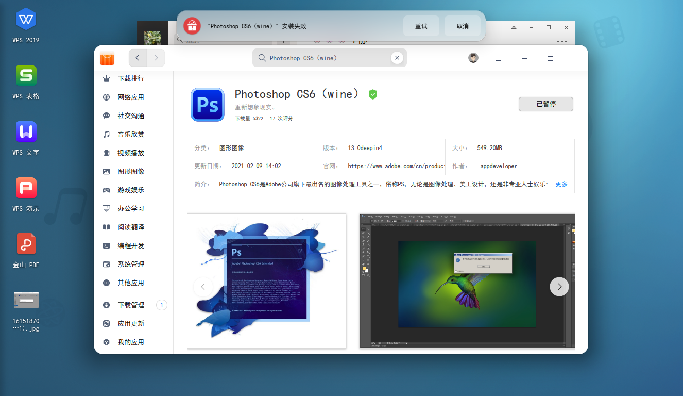The width and height of the screenshot is (683, 396).
Task: Click 取消 in the failure notification
Action: pos(463,26)
